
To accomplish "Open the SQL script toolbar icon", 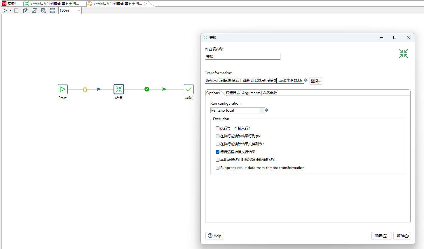I will [34, 11].
